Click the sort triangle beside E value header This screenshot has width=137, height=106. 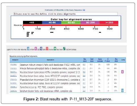[x=105, y=60]
